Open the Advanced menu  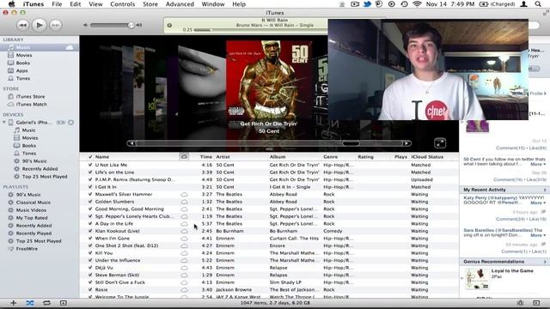coord(180,4)
